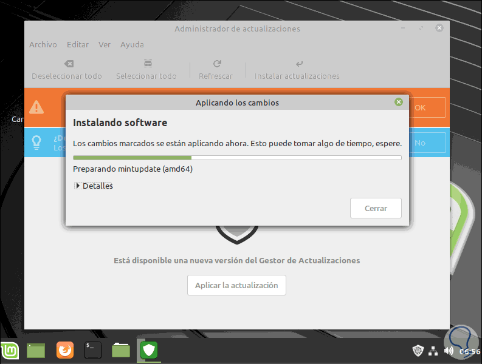Open the Archivo menu
This screenshot has height=364, width=482.
tap(43, 44)
